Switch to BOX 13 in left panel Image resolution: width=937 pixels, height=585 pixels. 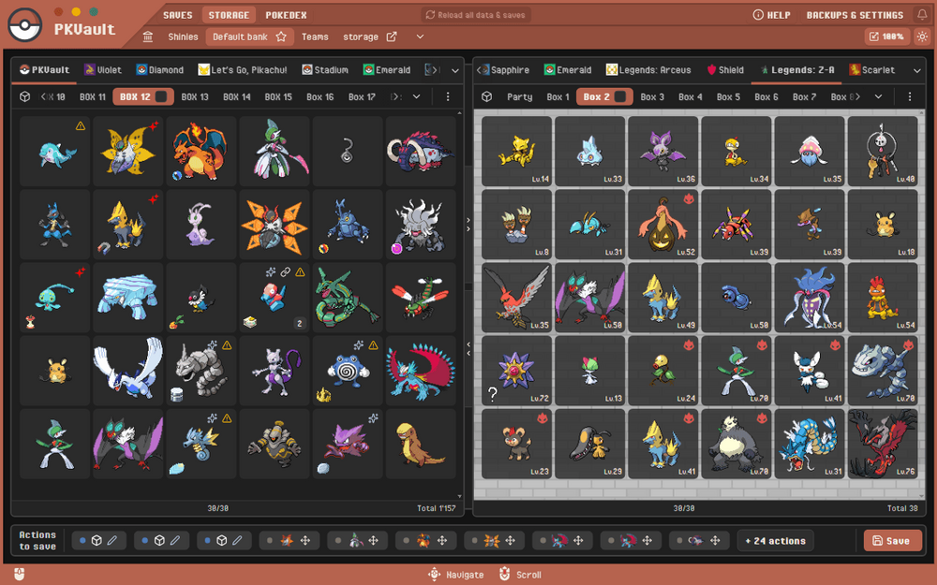click(195, 96)
